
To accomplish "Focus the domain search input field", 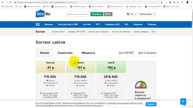I will point(78,14).
